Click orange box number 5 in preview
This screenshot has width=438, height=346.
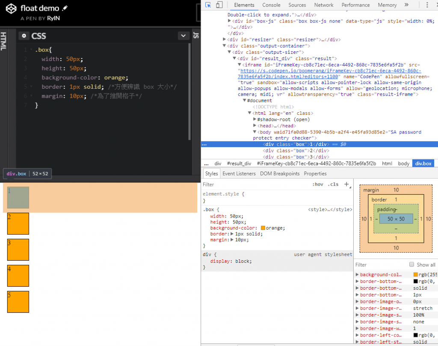[18, 302]
